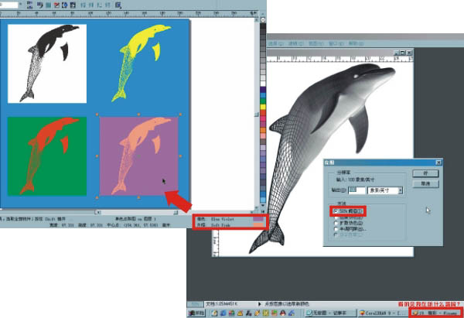
Task: Click the Cancel button in bitmap dialog
Action: click(425, 184)
